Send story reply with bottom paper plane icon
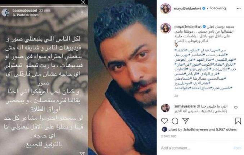This screenshot has height=155, width=244. pos(82,153)
